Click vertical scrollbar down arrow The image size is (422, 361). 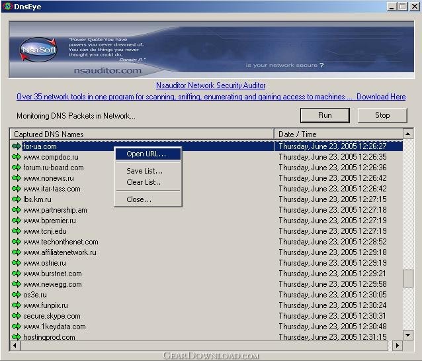coord(408,335)
